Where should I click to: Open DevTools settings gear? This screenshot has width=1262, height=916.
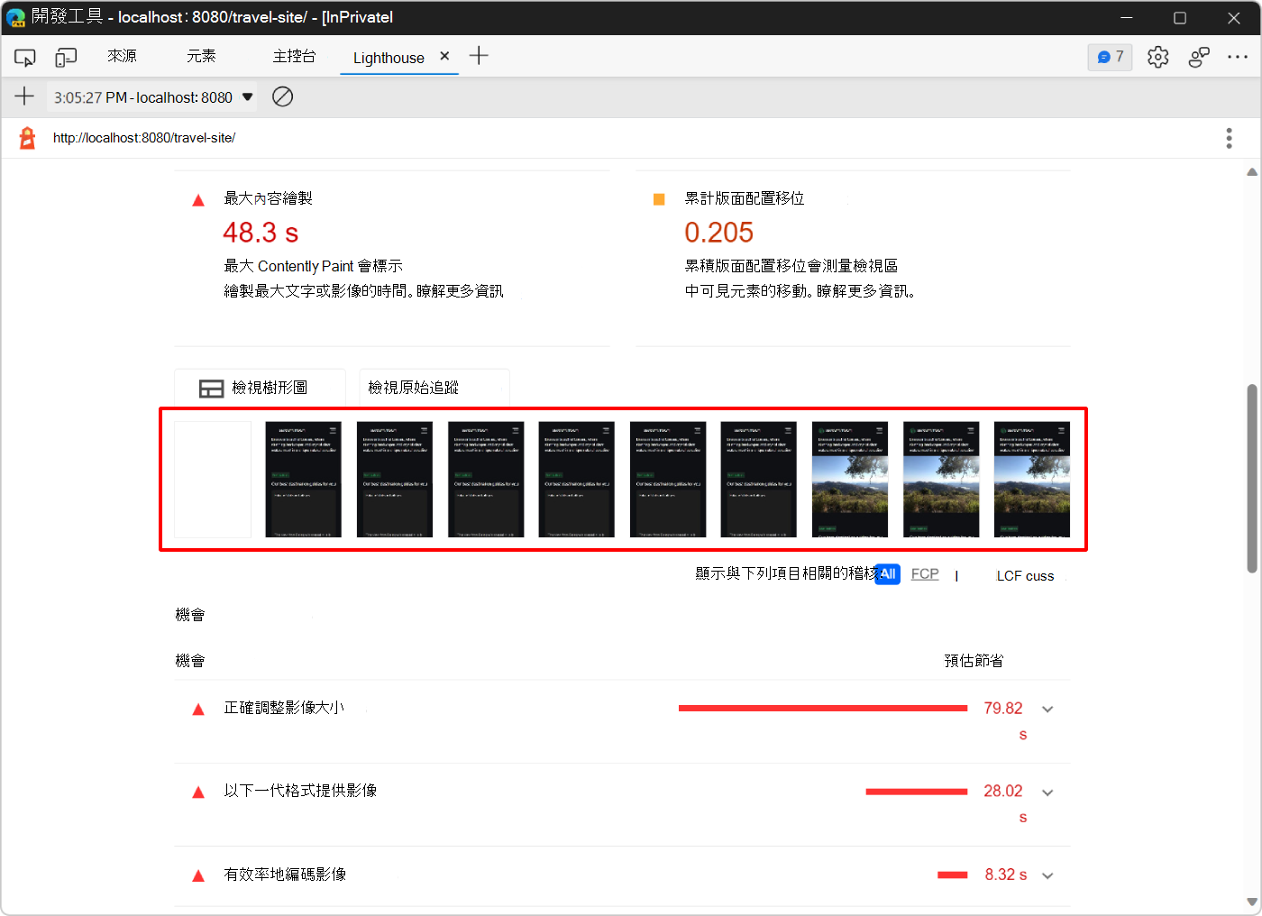pos(1157,56)
